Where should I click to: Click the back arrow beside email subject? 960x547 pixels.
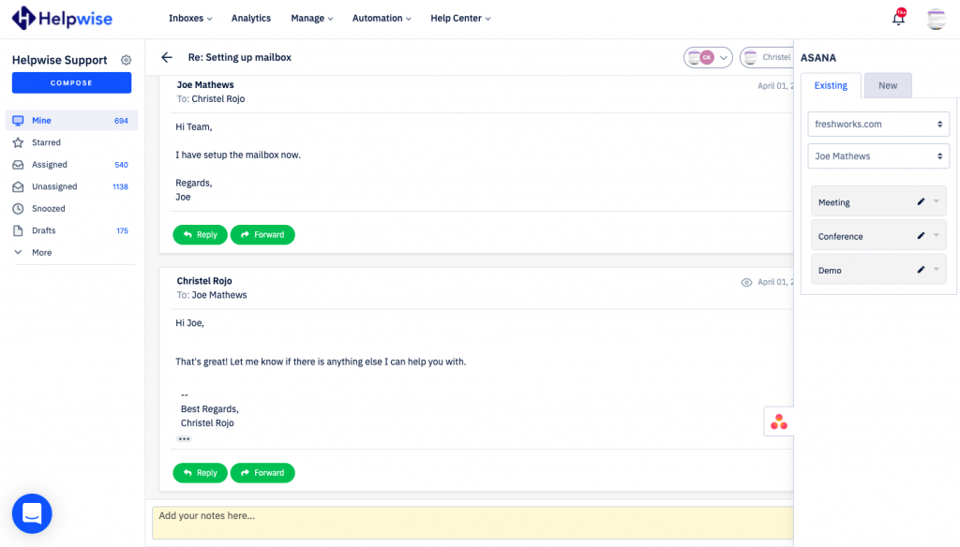click(167, 57)
